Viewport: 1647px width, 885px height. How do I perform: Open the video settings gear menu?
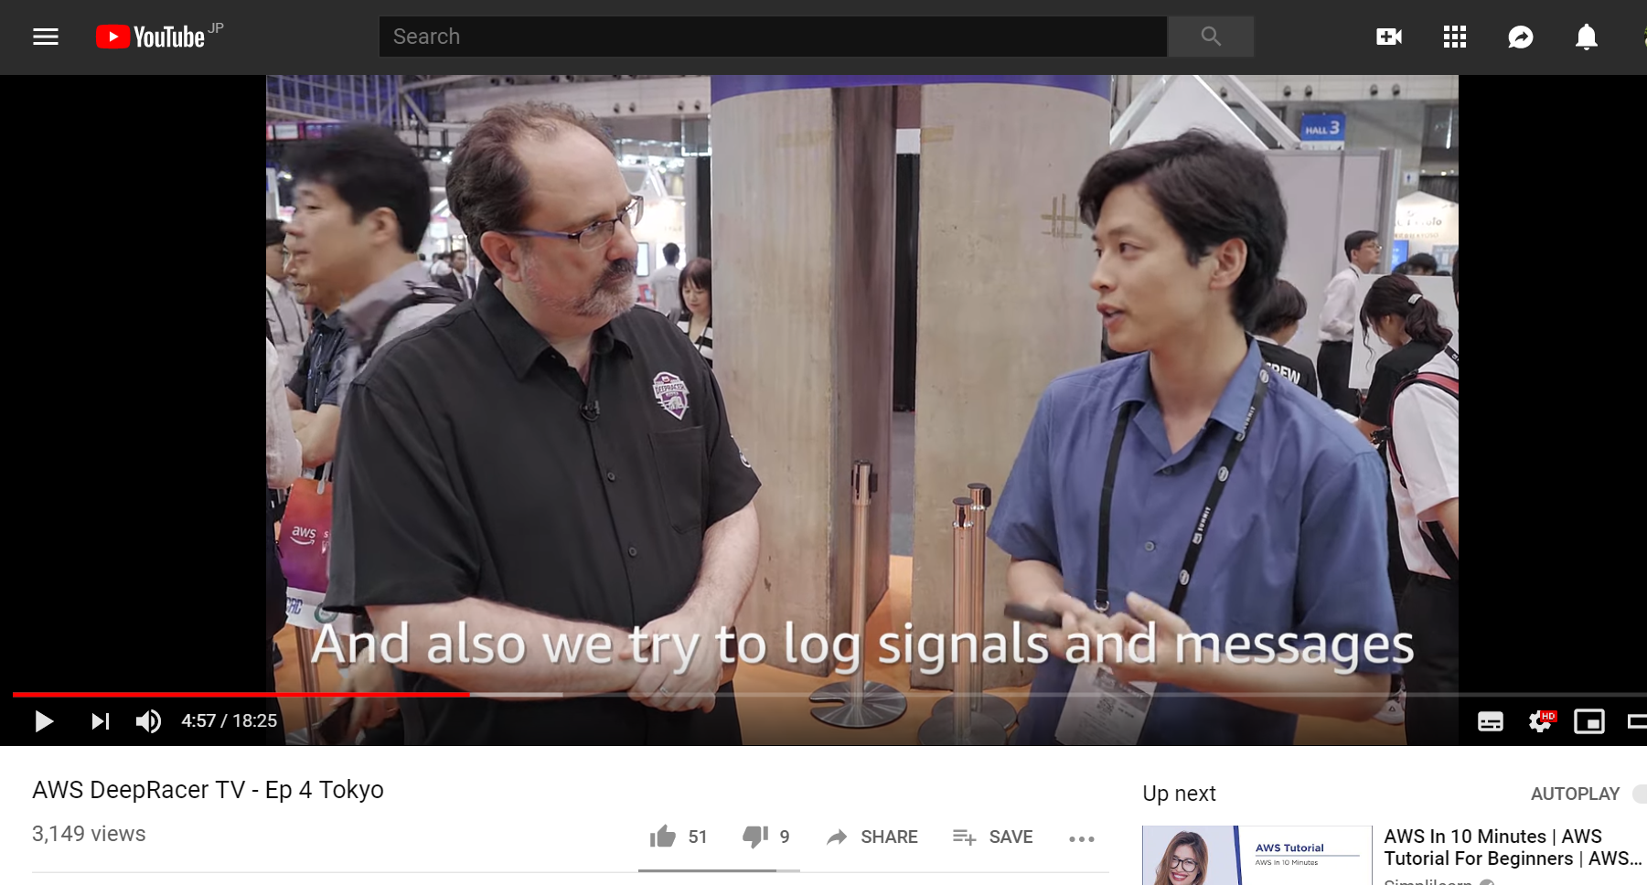(x=1540, y=721)
